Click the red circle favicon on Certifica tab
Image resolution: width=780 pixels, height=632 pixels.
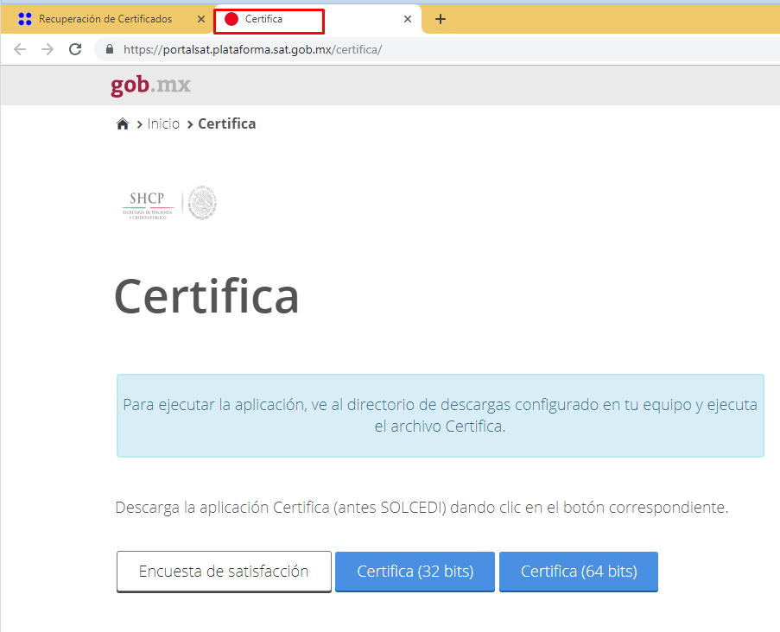pyautogui.click(x=231, y=19)
